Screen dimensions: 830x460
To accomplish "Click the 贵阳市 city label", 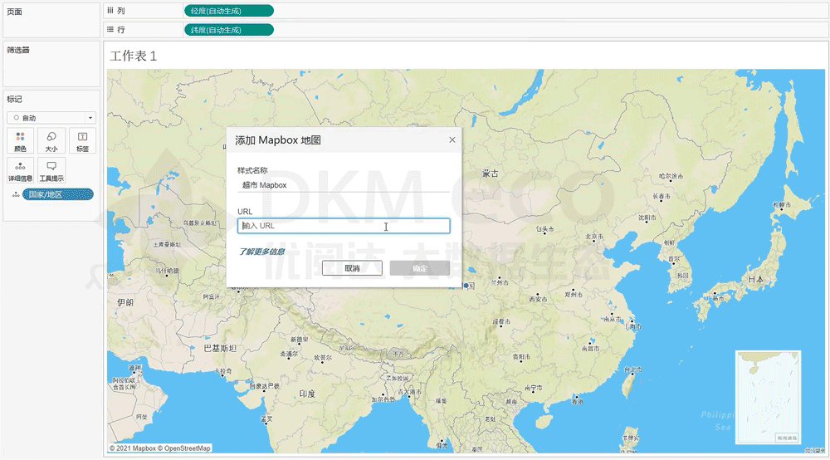I will point(521,357).
